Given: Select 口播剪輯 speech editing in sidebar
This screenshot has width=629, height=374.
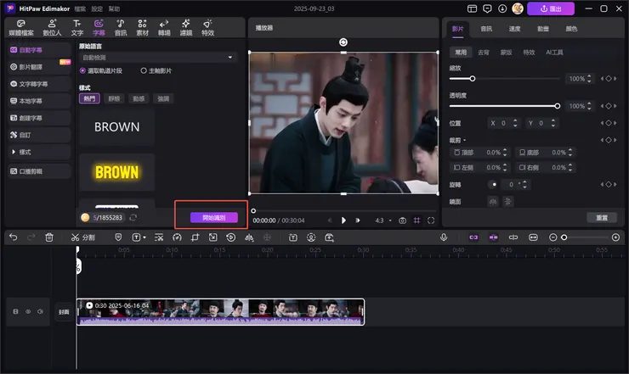Looking at the screenshot, I should (39, 171).
